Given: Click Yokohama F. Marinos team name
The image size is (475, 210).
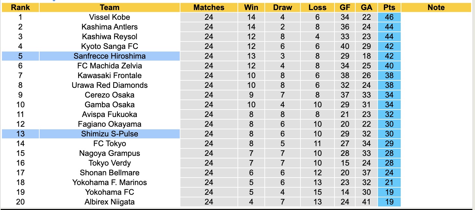Looking at the screenshot, I should tap(110, 182).
